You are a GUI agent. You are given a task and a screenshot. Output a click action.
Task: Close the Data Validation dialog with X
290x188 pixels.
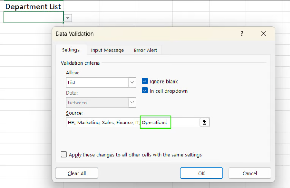click(x=263, y=34)
